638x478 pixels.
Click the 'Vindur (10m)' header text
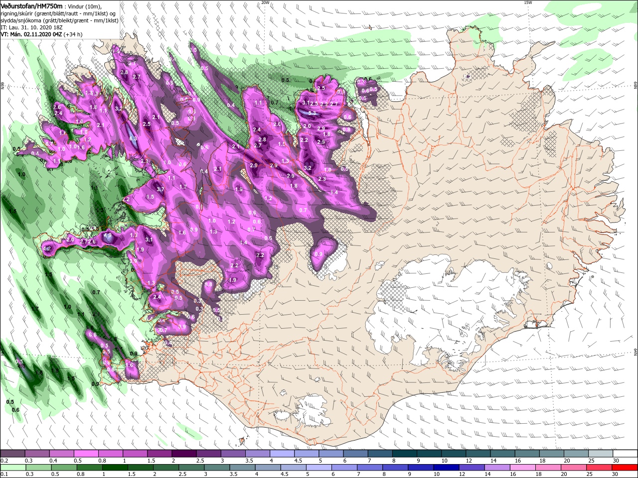(84, 6)
